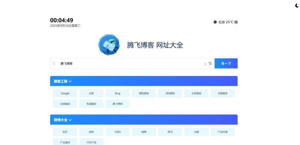
Task: Open the 只言片语 link
Action: click(91, 142)
